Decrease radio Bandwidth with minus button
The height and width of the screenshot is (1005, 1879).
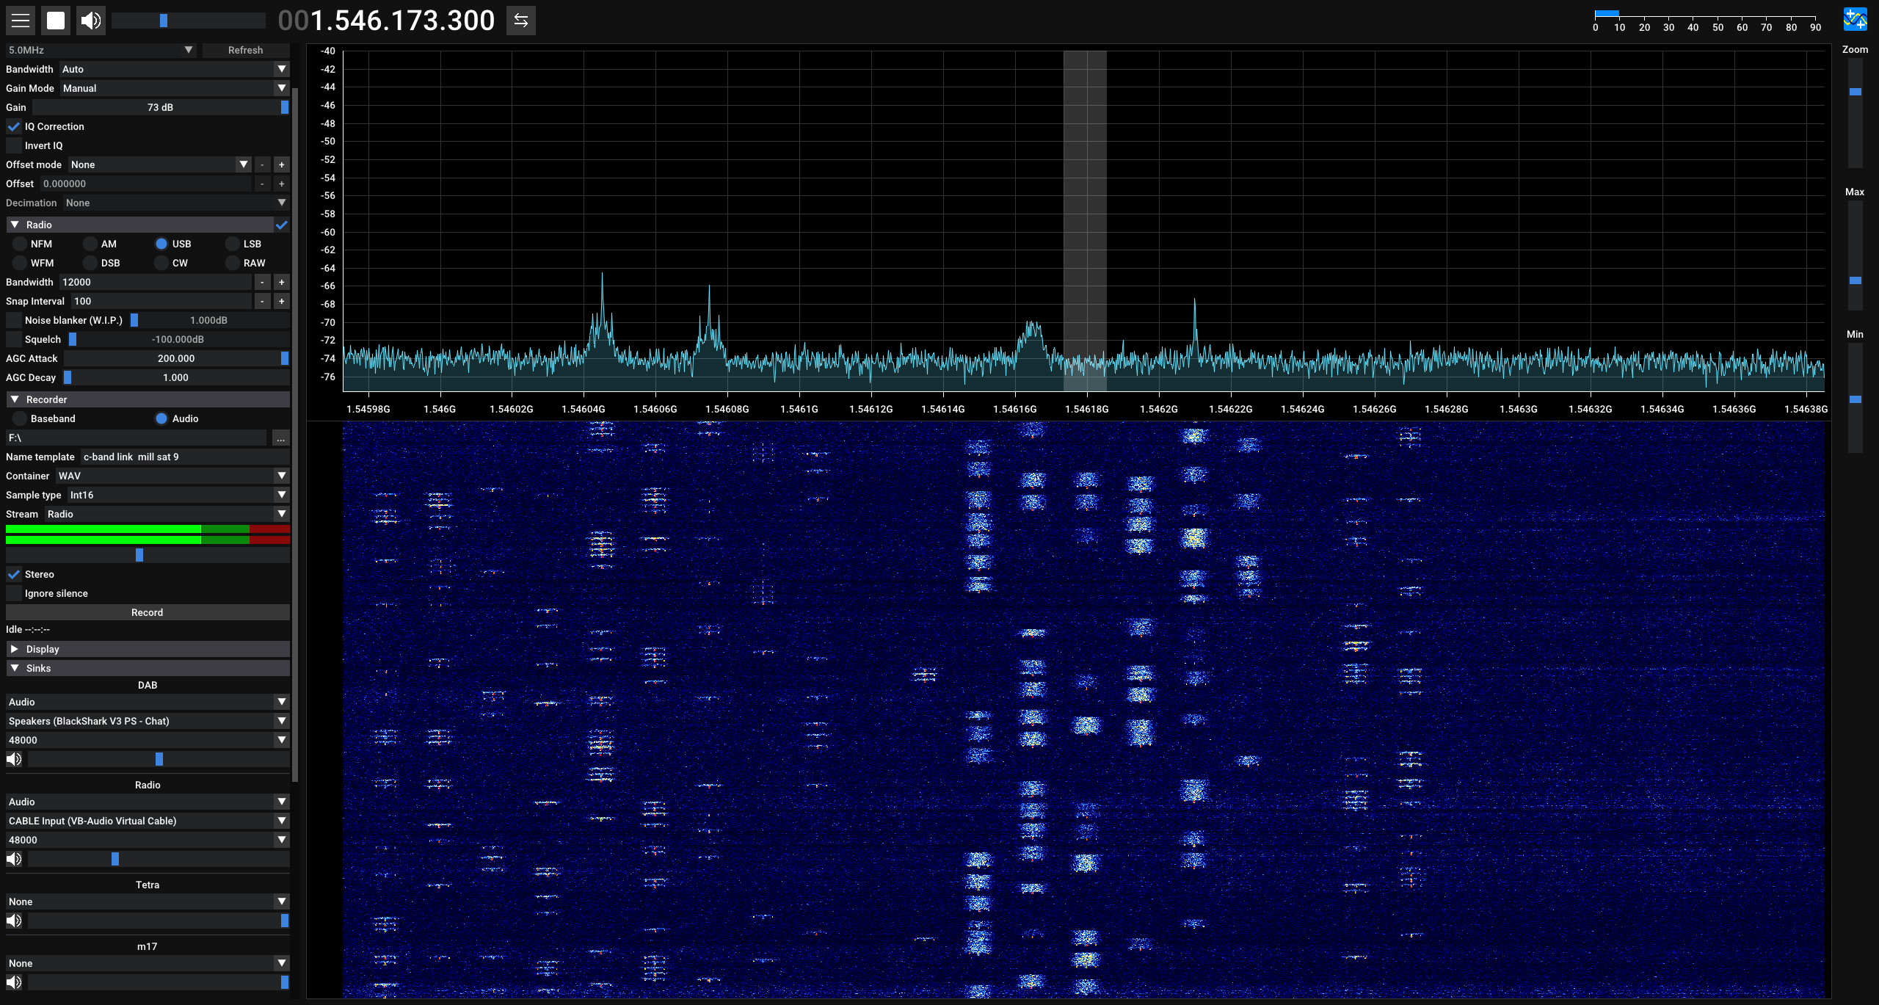click(262, 282)
